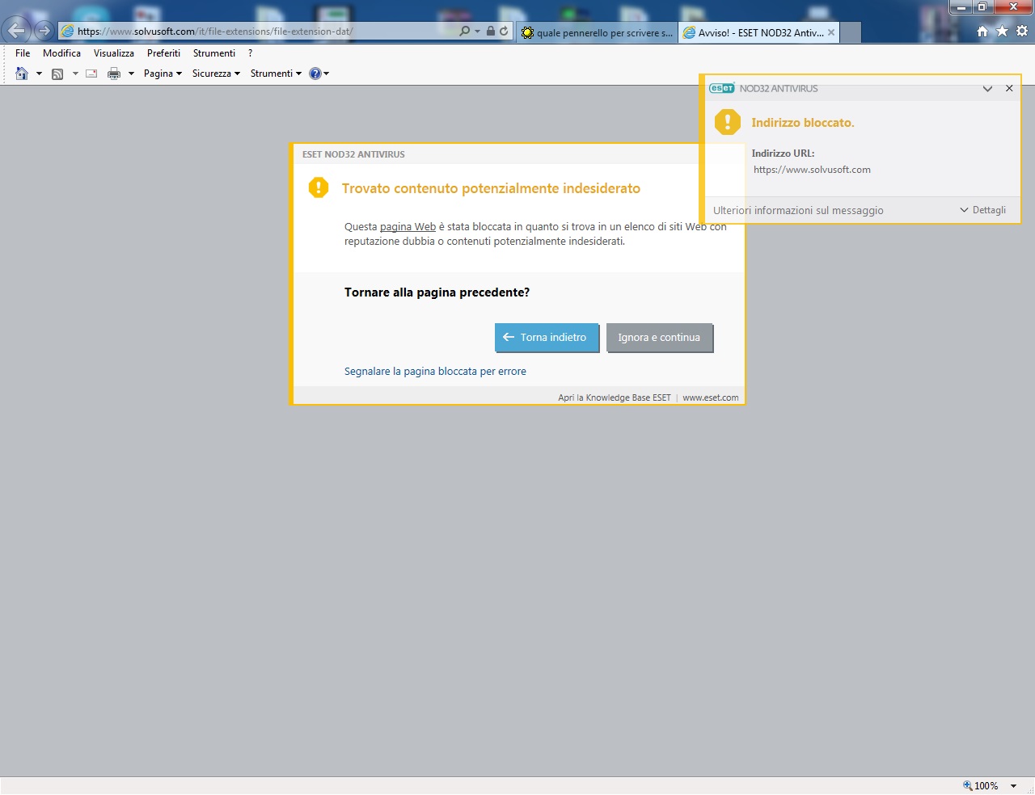
Task: Open the Pagina dropdown in command bar
Action: point(163,74)
